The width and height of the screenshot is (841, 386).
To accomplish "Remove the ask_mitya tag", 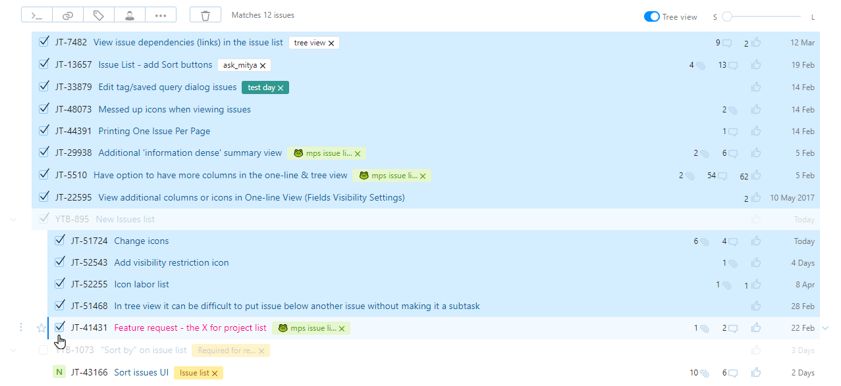I will 263,66.
